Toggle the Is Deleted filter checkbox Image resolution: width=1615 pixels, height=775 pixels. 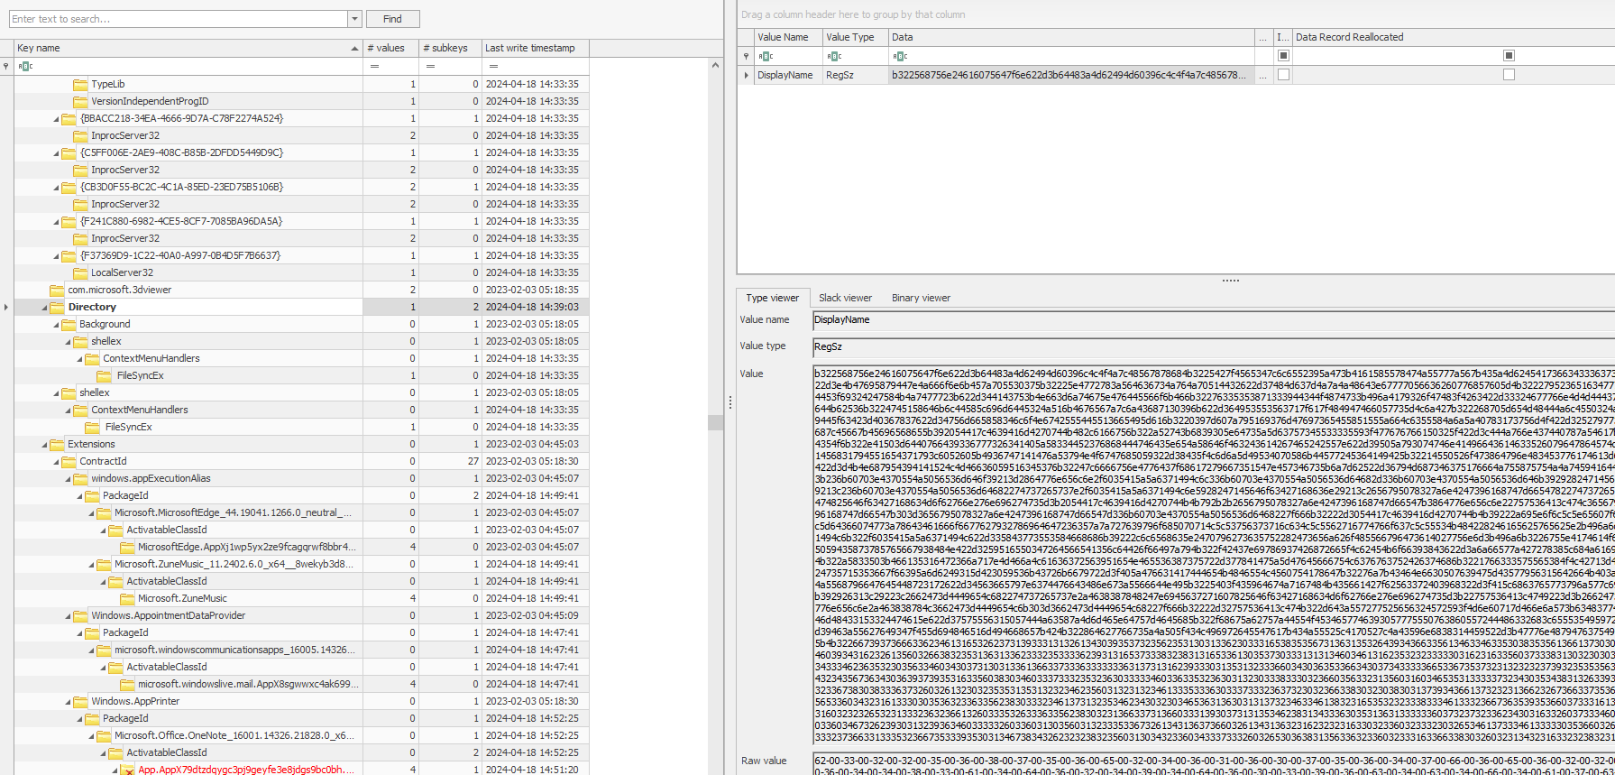(x=1283, y=56)
